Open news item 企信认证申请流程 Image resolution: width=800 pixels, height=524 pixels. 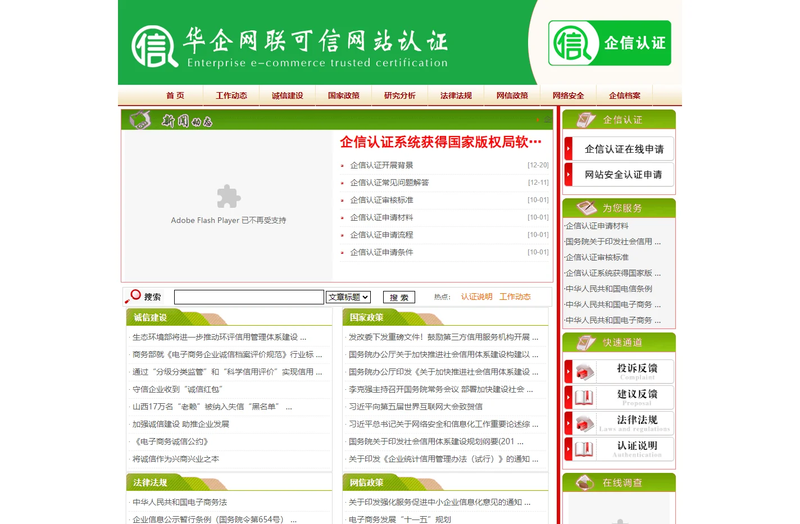click(x=381, y=235)
